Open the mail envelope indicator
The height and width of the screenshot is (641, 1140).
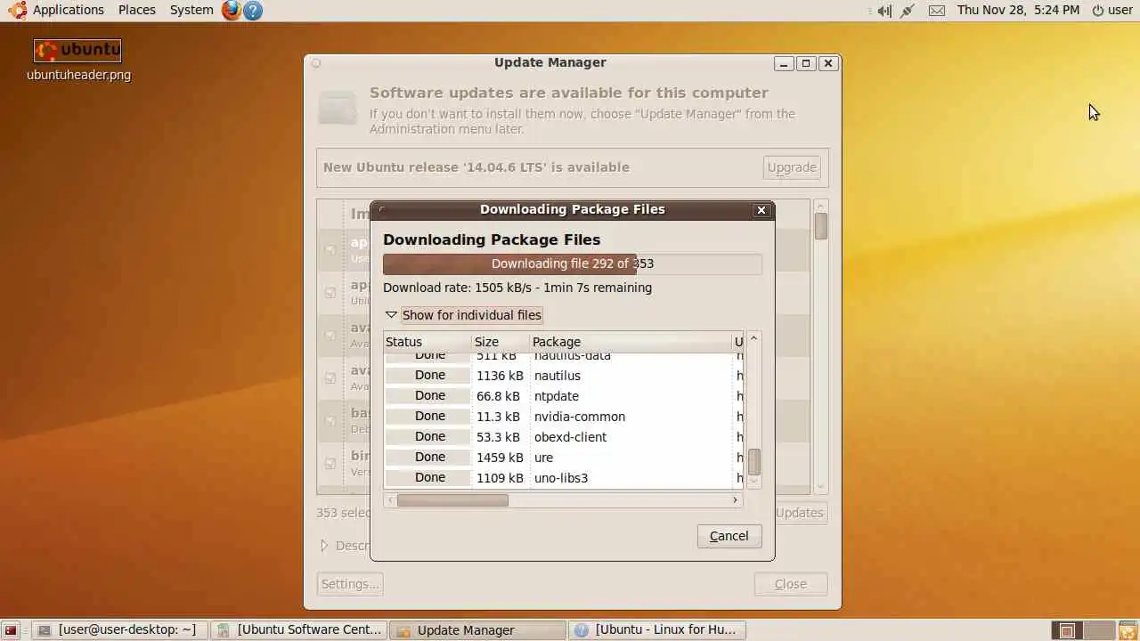[937, 11]
